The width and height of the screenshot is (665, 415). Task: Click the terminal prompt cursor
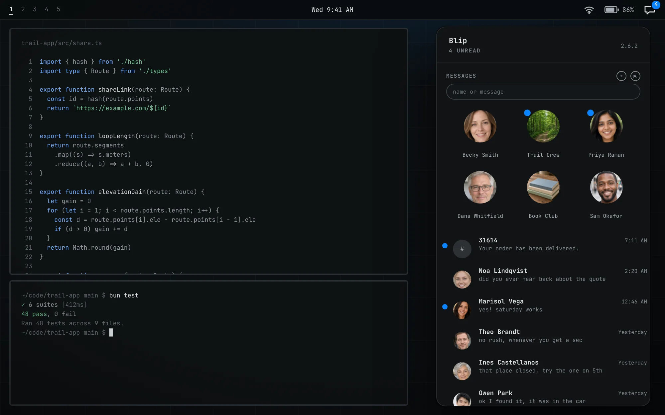click(x=111, y=333)
